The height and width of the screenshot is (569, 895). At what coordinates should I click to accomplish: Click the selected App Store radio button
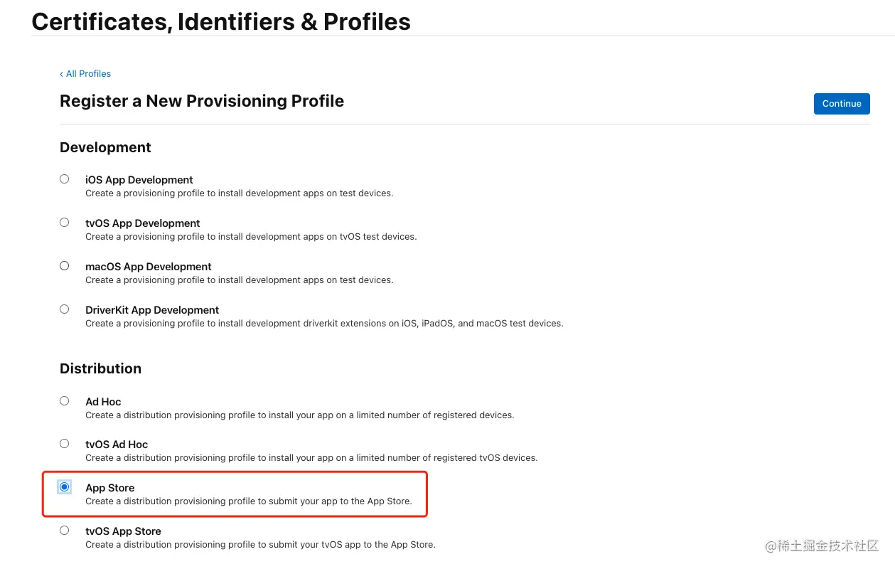pos(65,487)
